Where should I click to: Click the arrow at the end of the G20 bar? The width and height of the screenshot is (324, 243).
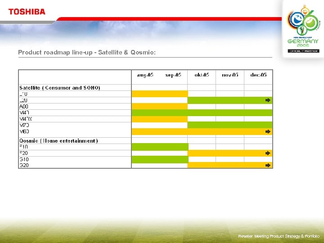click(x=268, y=165)
